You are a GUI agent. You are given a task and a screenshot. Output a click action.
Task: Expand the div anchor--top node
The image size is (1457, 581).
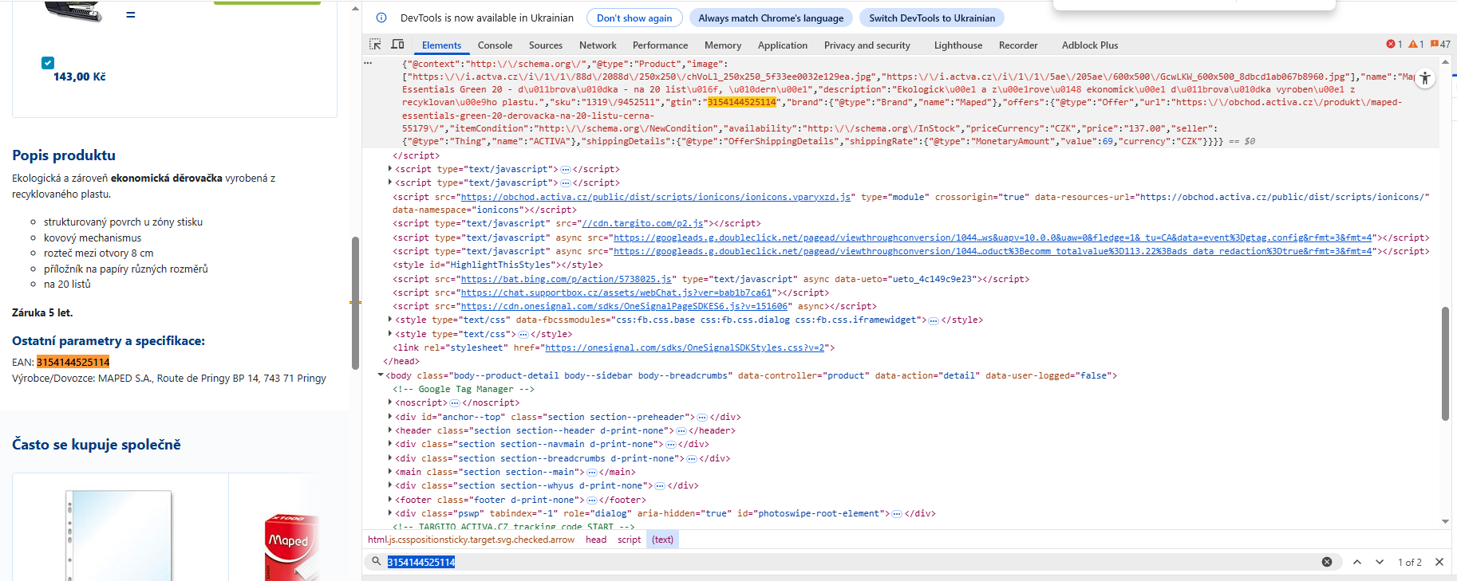(389, 417)
